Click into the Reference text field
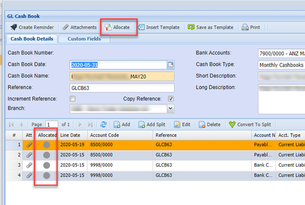305x205 pixels. [x=122, y=88]
